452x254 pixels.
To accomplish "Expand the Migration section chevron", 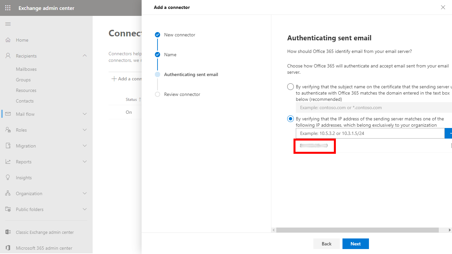I will click(85, 146).
